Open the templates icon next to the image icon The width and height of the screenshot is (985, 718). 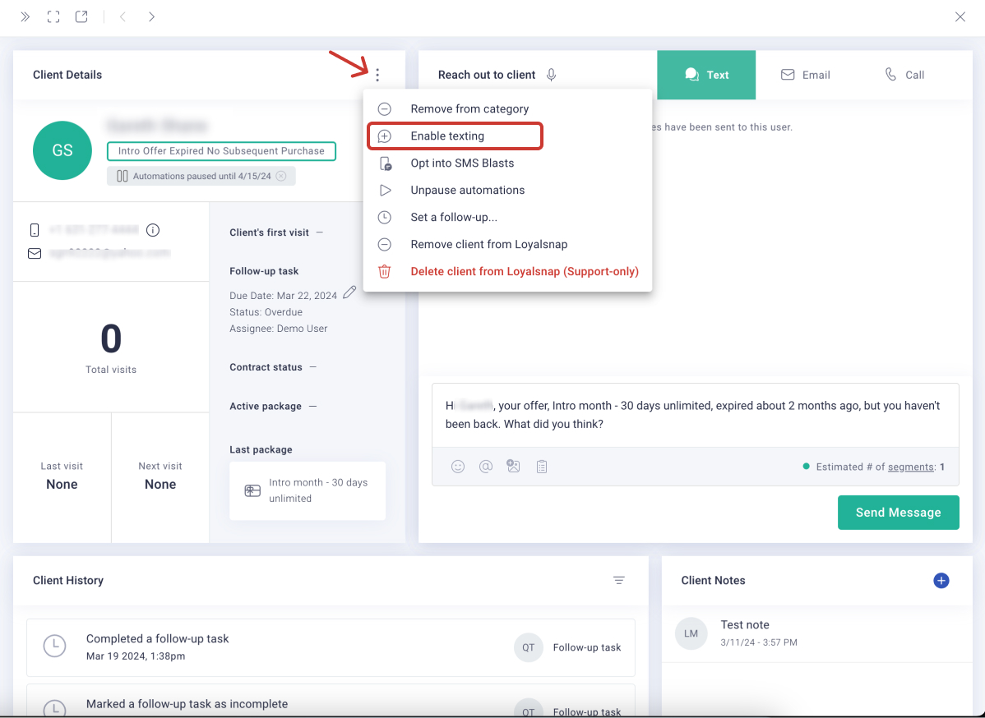point(541,466)
